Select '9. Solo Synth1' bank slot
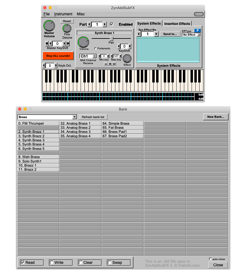The image size is (246, 274). 38,161
